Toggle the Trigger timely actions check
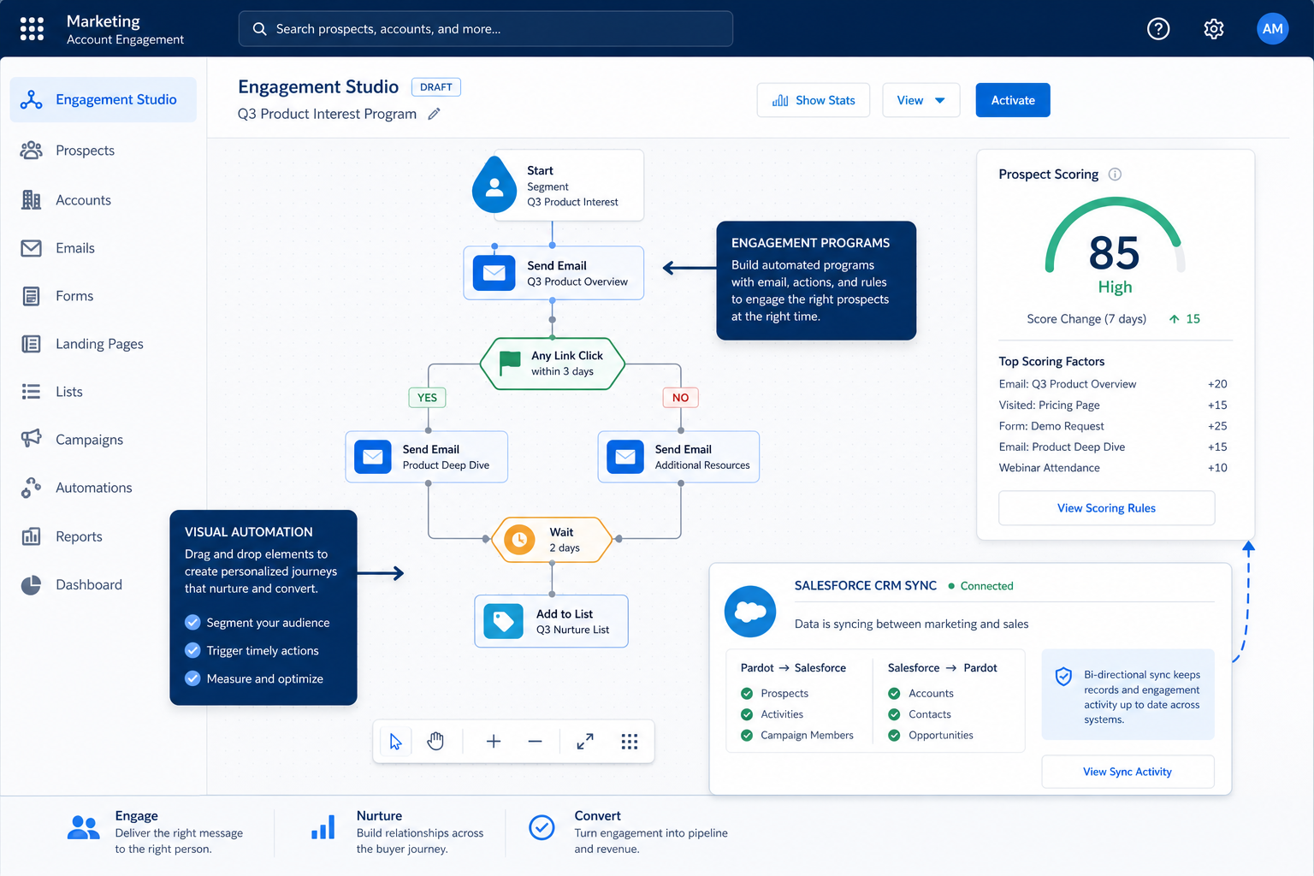This screenshot has width=1314, height=876. (x=192, y=650)
